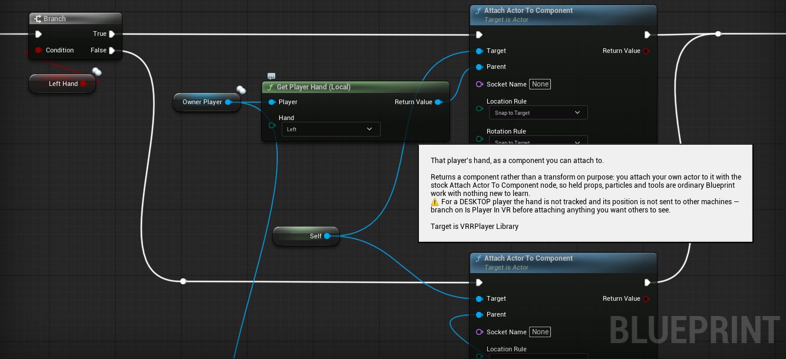Click the red Condition pin on Branch

[39, 51]
